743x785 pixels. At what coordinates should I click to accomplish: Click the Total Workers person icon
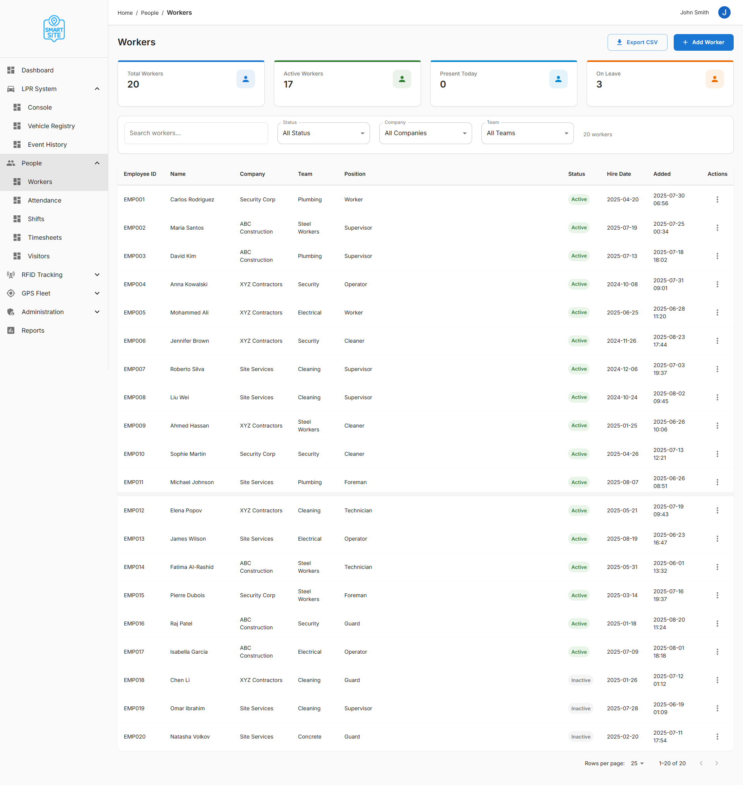coord(246,79)
